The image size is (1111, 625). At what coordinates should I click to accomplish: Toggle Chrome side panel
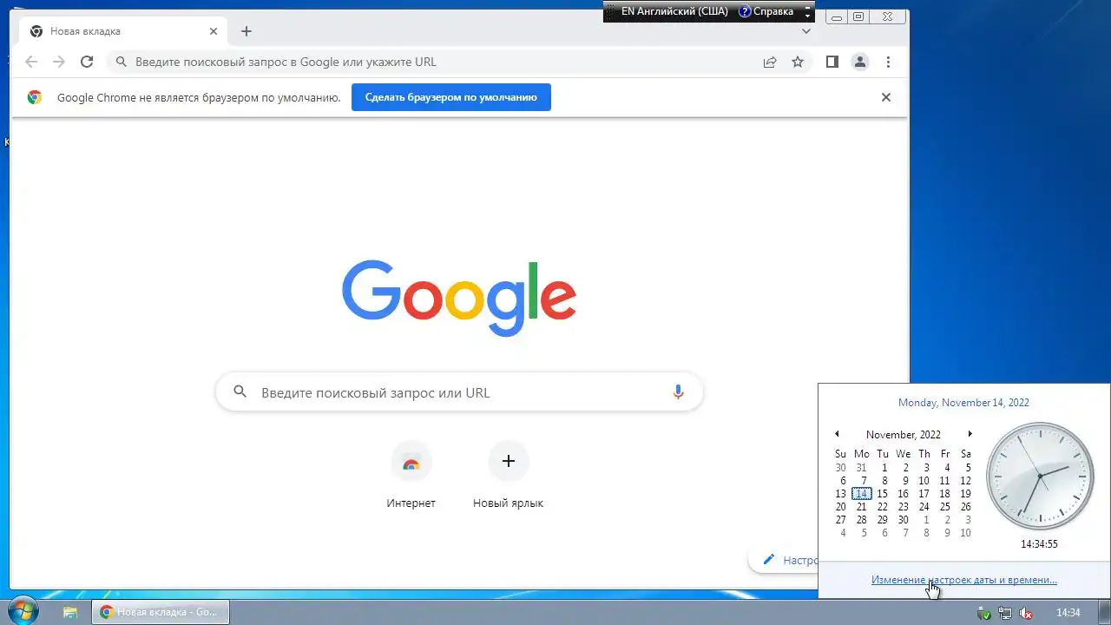point(832,62)
